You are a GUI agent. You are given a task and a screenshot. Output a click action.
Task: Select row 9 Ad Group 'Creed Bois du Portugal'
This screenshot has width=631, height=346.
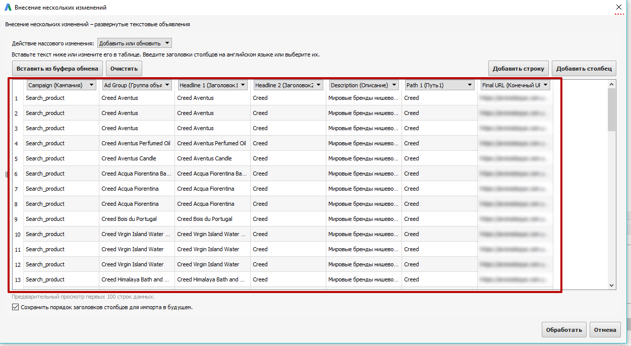[137, 219]
